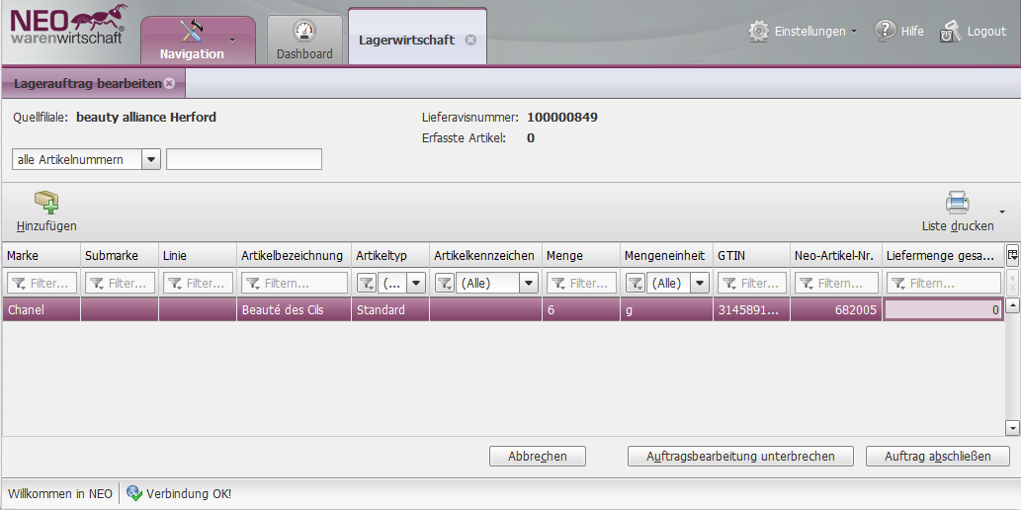Click the Standard article type cell
1021x510 pixels.
[x=390, y=310]
